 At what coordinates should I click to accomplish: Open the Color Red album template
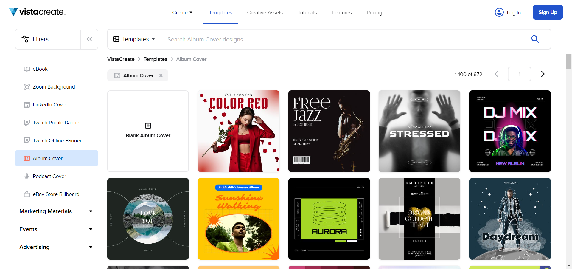(x=239, y=131)
